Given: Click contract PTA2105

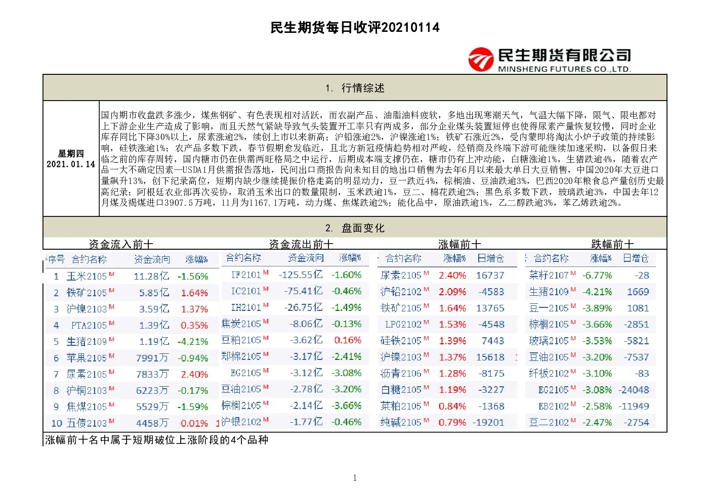Looking at the screenshot, I should [x=89, y=325].
